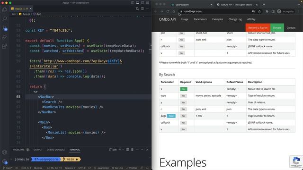
Task: Open the Manage gear in activity bar
Action: click(x=4, y=161)
